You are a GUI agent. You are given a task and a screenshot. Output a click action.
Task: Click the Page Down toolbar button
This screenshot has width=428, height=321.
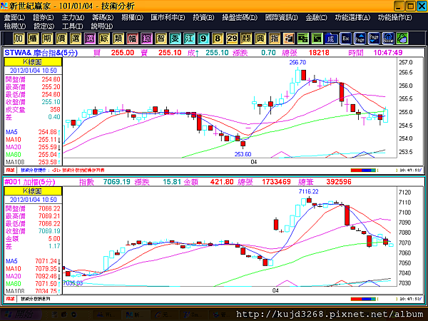[x=374, y=39]
